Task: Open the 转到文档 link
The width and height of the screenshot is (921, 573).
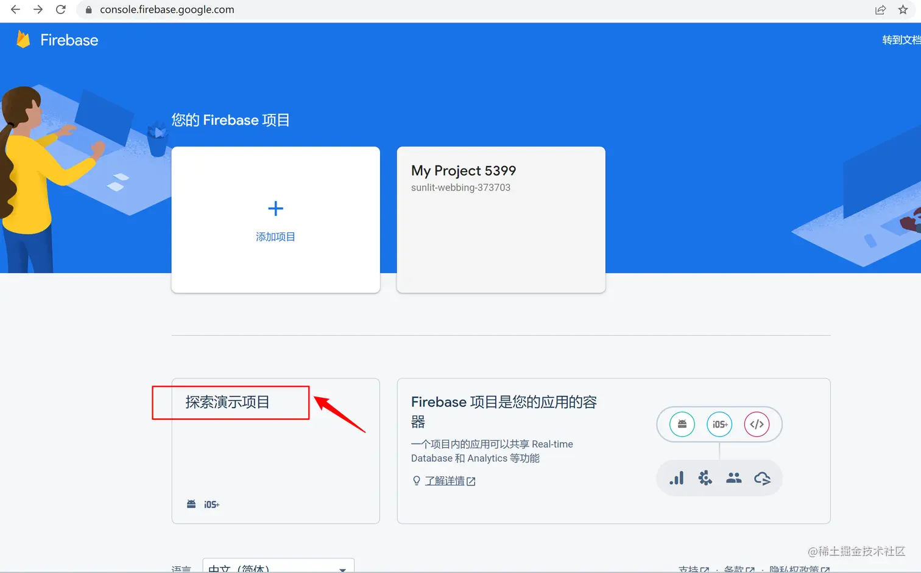Action: coord(902,40)
